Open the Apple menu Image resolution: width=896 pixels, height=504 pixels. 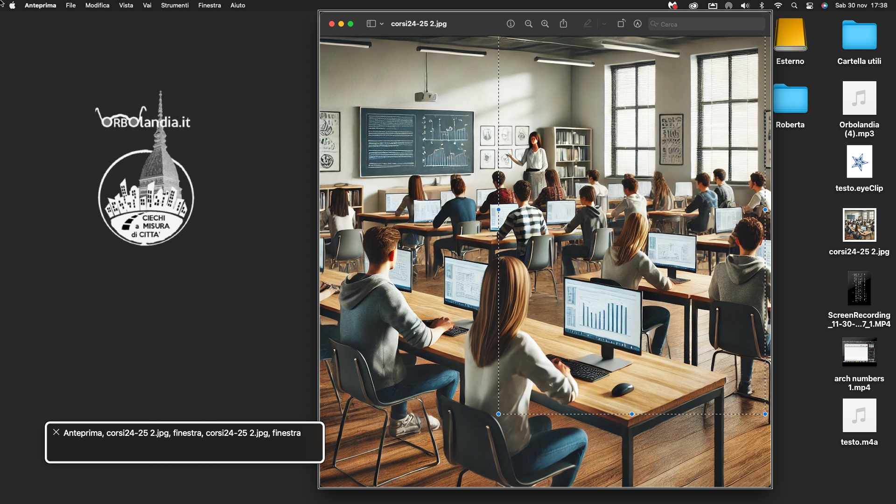coord(13,6)
